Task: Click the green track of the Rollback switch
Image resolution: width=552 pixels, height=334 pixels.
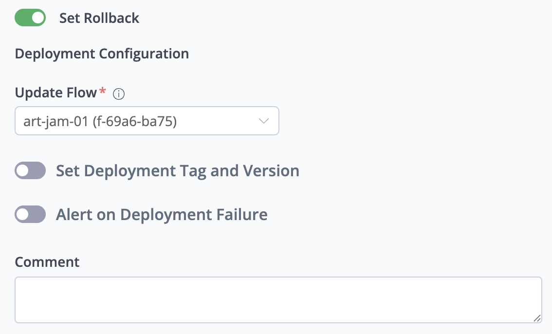Action: [22, 19]
